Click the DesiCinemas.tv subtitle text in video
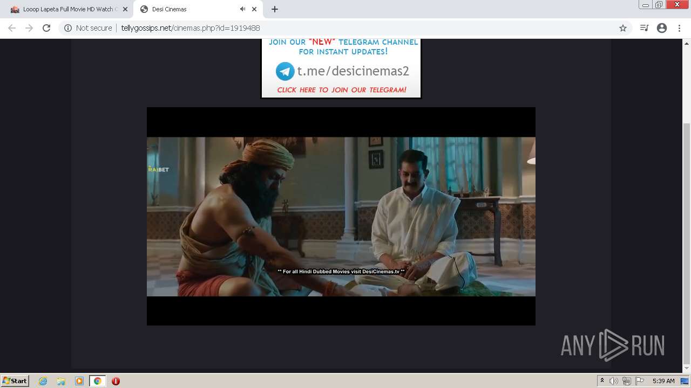Screen dimensions: 691x388 (341, 272)
